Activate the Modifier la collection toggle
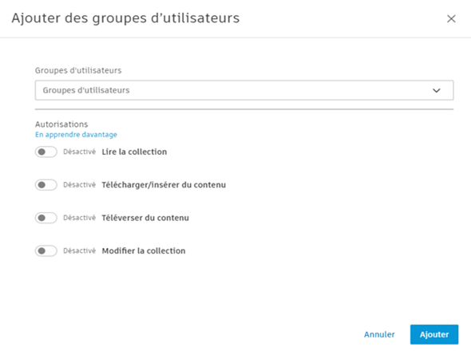This screenshot has height=351, width=471. [x=46, y=251]
